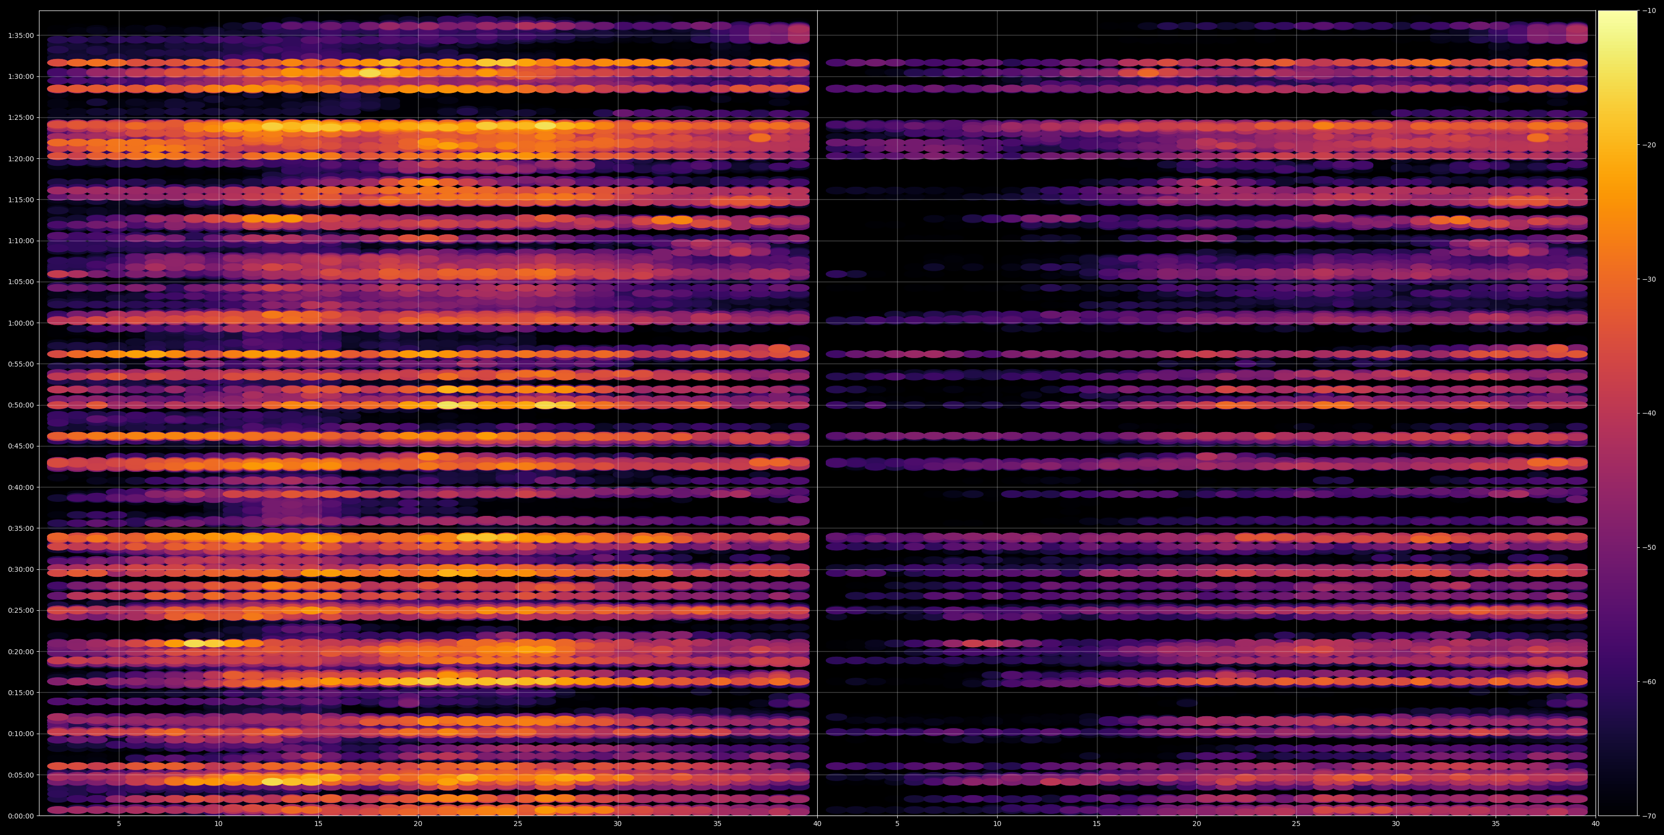Select x-axis label 25 of the left heatmap
This screenshot has width=1664, height=835.
tap(518, 824)
